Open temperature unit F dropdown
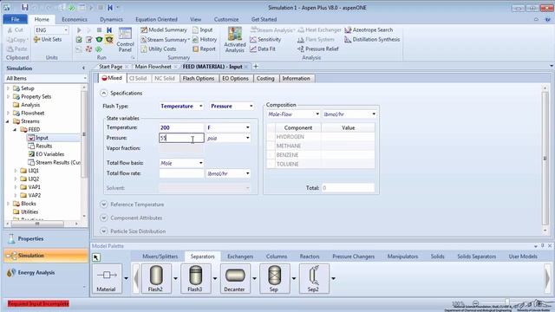This screenshot has width=555, height=312. (x=247, y=127)
